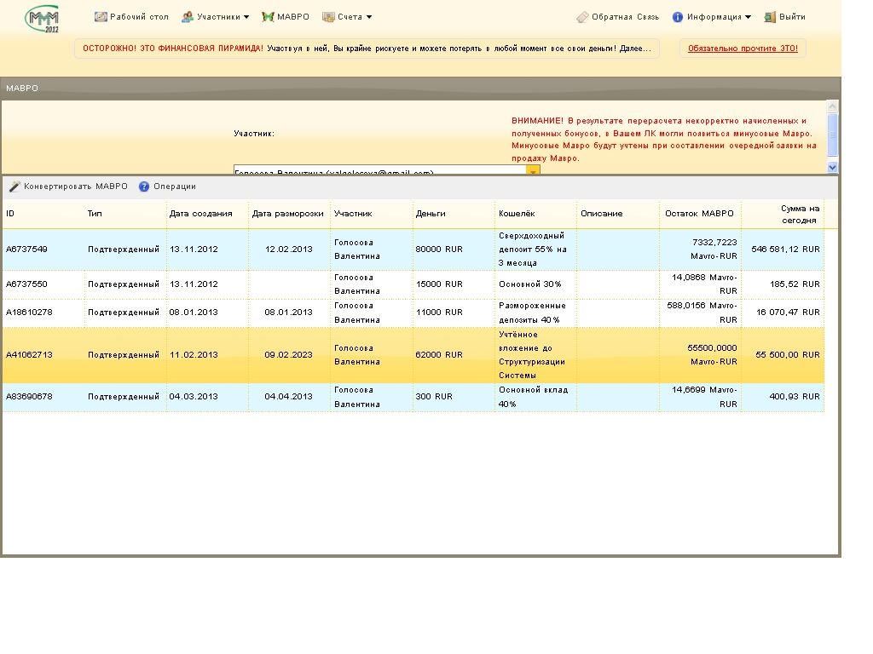Viewport: 873px width, 654px height.
Task: Sort by Дата разморозки column header
Action: [x=289, y=214]
